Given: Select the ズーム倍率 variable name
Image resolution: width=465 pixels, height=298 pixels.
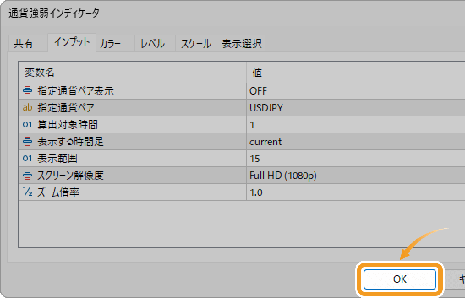Looking at the screenshot, I should (x=58, y=192).
